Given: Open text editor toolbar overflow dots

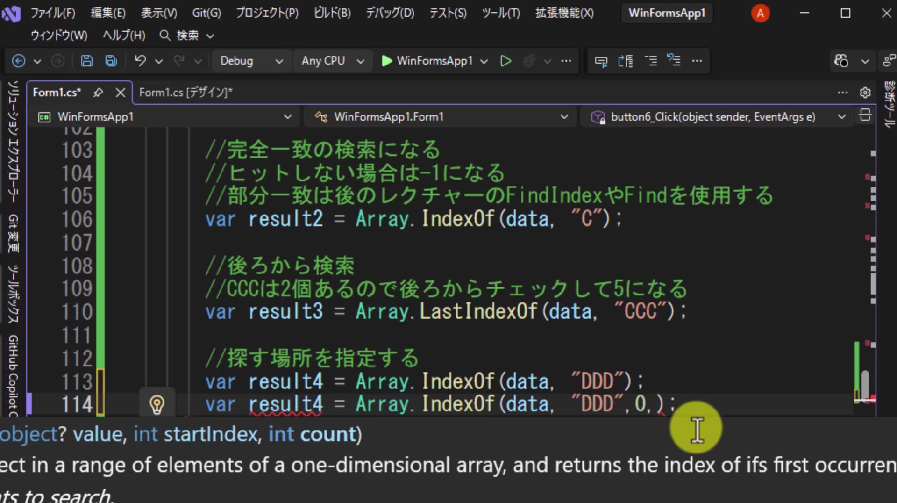Looking at the screenshot, I should pos(697,61).
